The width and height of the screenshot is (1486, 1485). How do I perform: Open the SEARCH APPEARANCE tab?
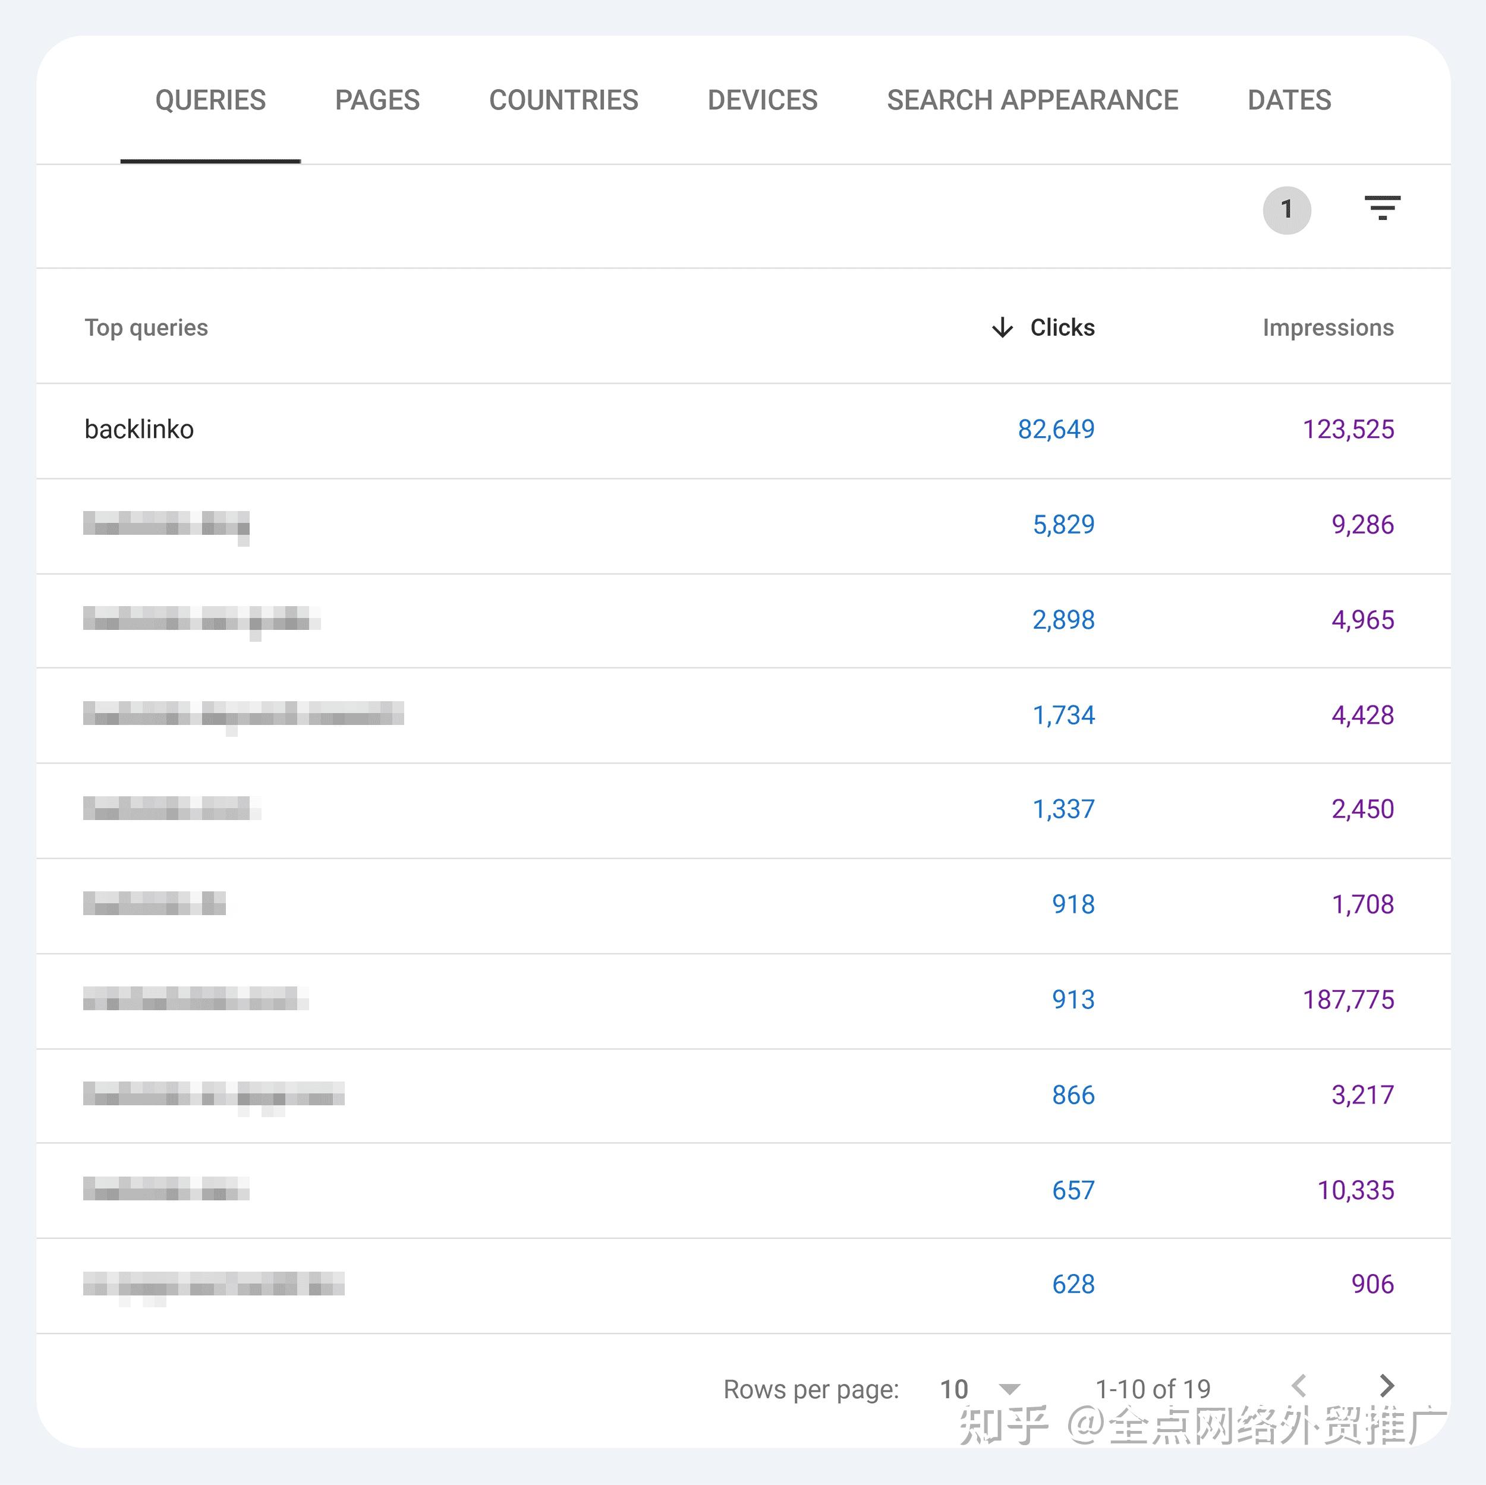click(1032, 100)
